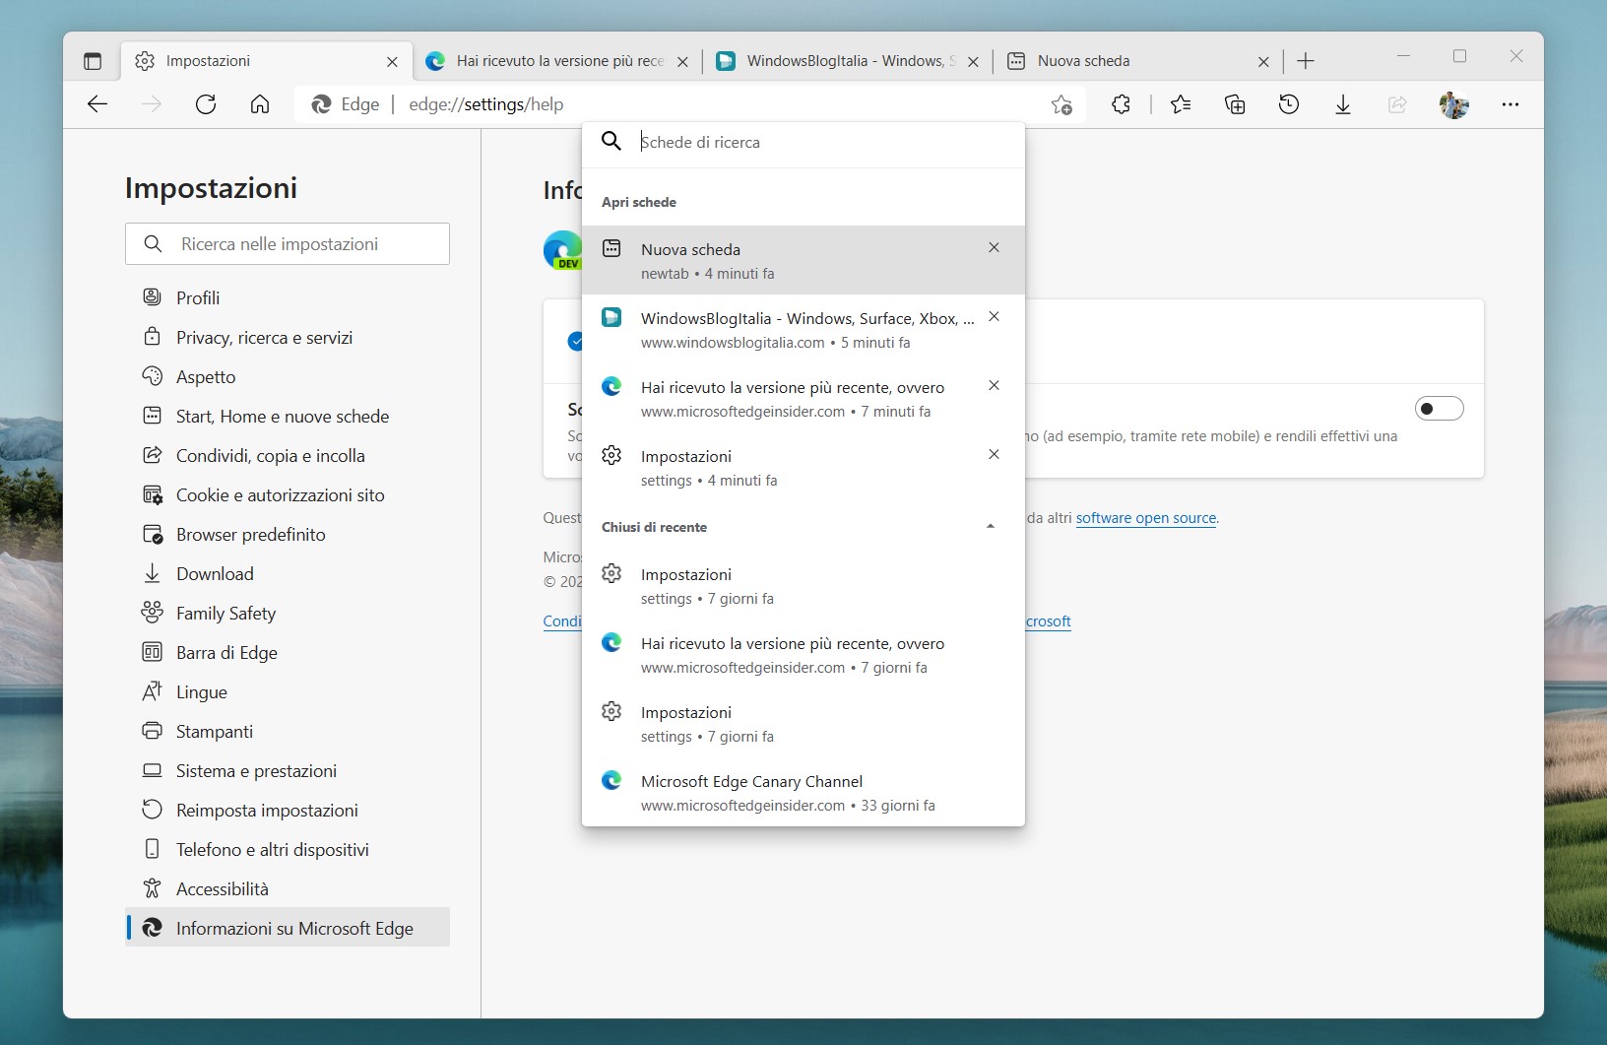
Task: Open the Extensions puzzle icon
Action: coord(1121,104)
